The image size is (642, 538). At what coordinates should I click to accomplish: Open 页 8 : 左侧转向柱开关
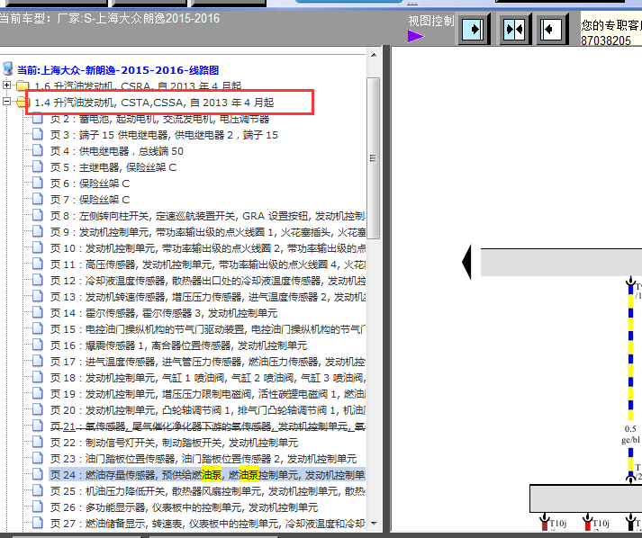pos(208,216)
